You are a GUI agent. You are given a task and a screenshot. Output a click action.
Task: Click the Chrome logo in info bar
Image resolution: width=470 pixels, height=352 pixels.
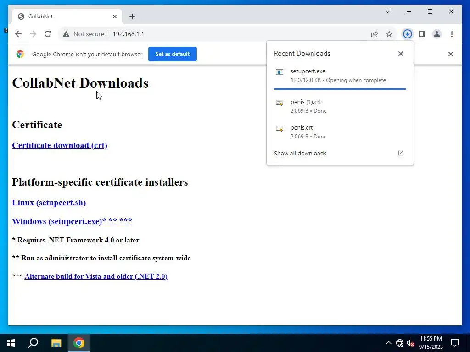[20, 54]
